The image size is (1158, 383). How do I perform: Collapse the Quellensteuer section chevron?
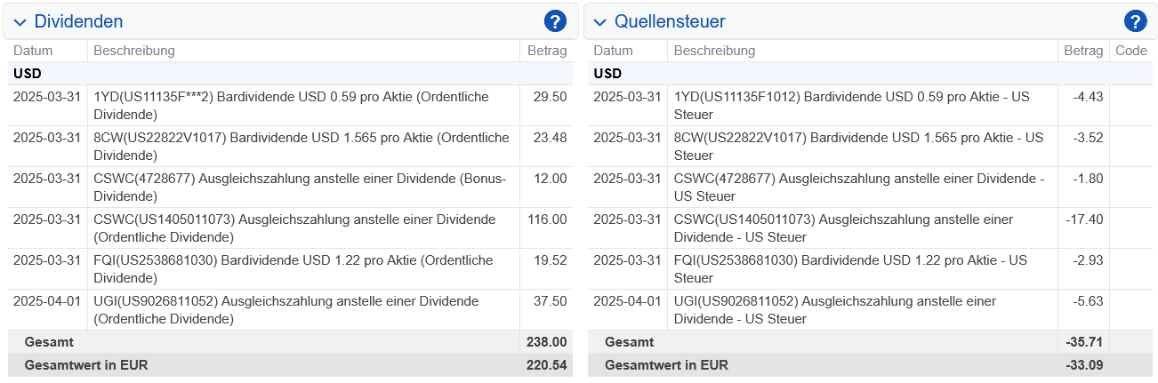click(x=600, y=22)
